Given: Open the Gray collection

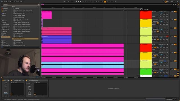Looking at the screenshot, I should click(x=4, y=15).
